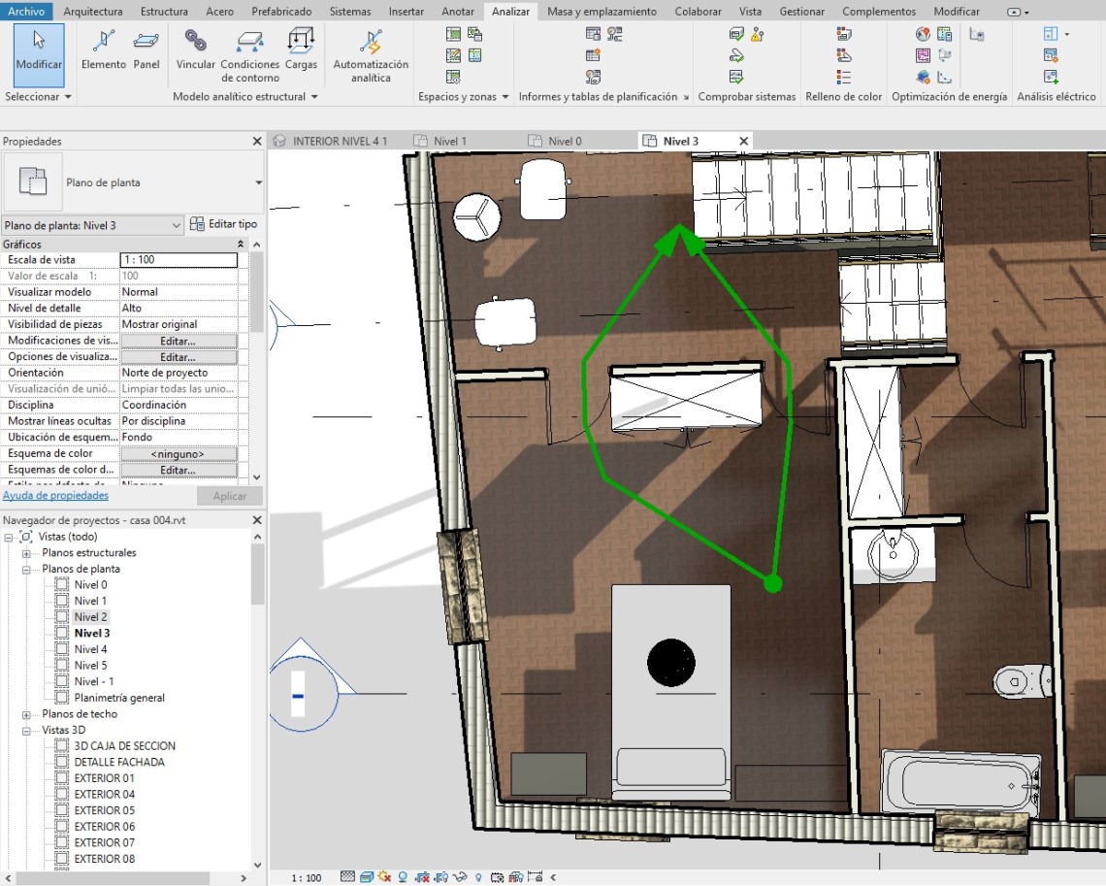
Task: Click the Editar tipo button
Action: (x=224, y=225)
